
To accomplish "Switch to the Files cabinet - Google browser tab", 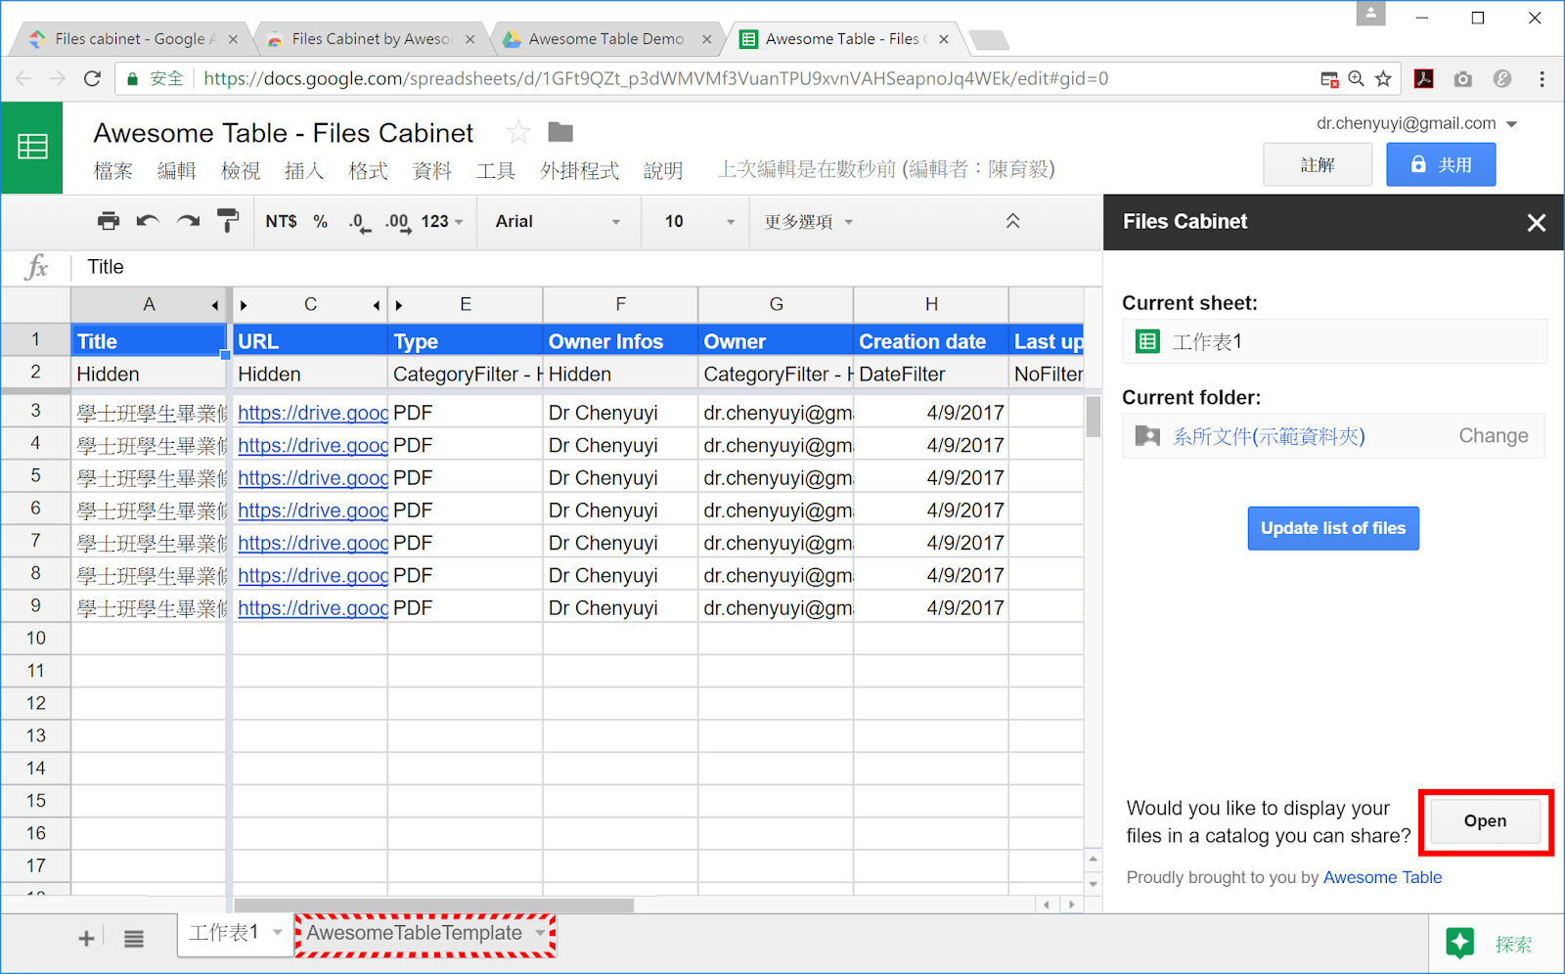I will point(134,39).
